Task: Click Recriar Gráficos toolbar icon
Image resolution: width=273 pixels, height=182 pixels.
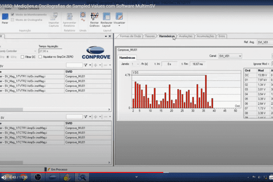Action: click(95, 17)
